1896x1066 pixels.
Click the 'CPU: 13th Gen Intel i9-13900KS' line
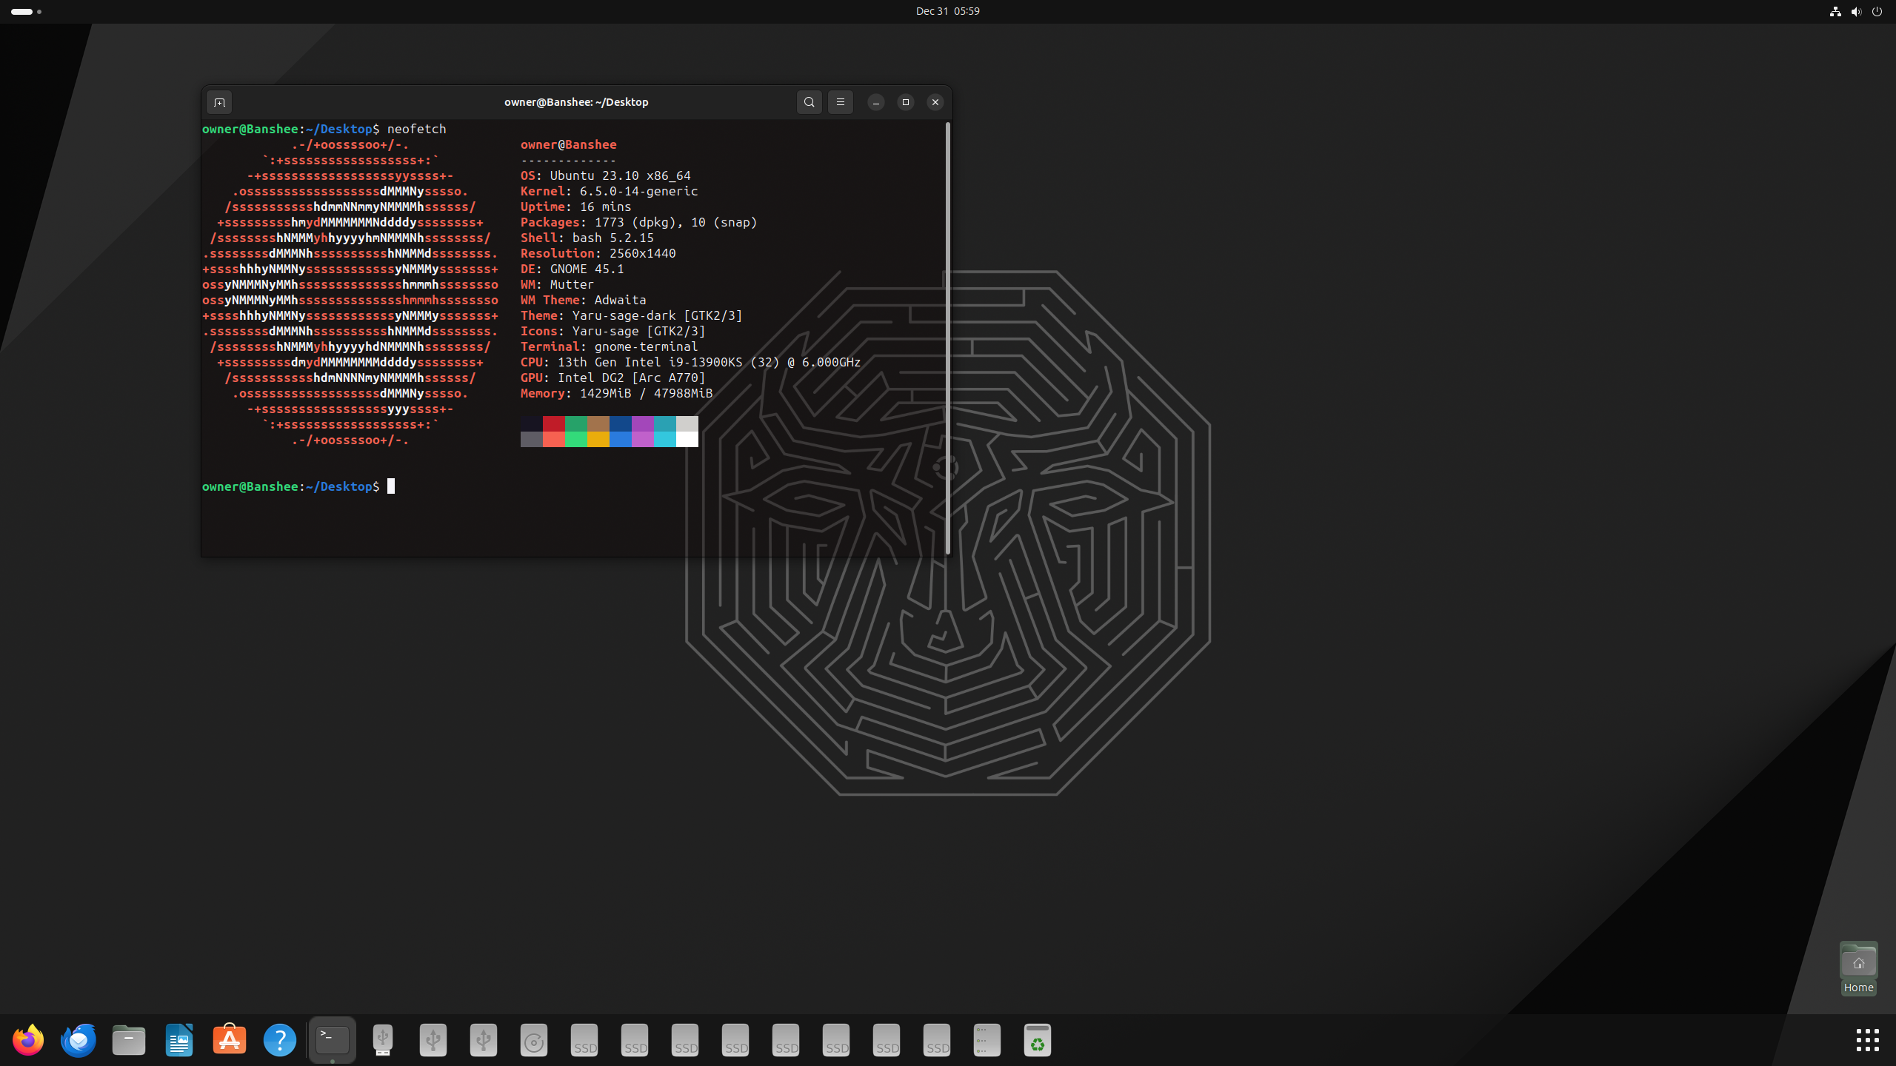[x=690, y=362]
